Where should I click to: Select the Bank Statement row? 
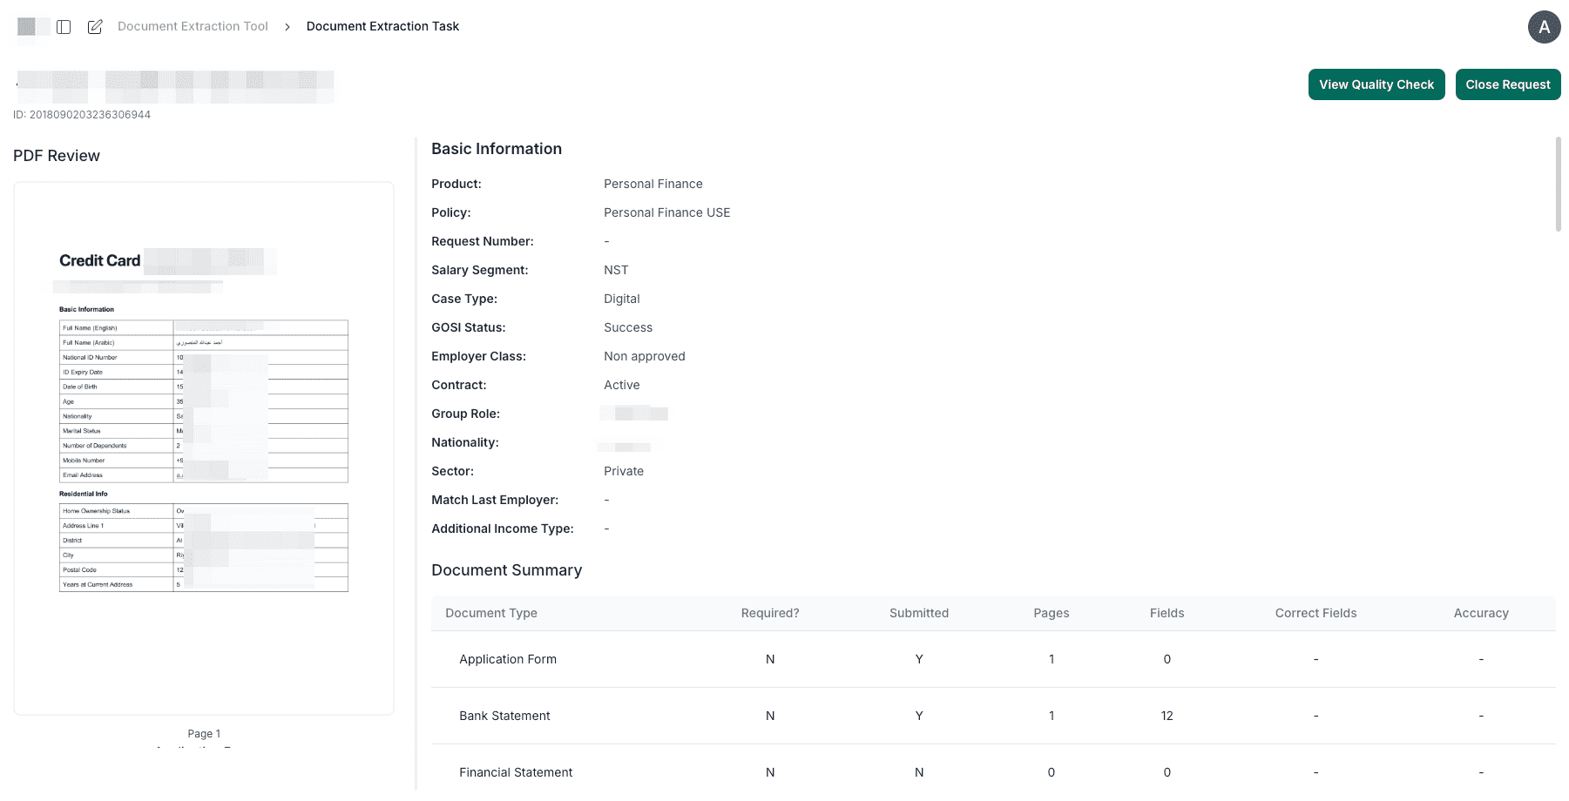pos(993,716)
